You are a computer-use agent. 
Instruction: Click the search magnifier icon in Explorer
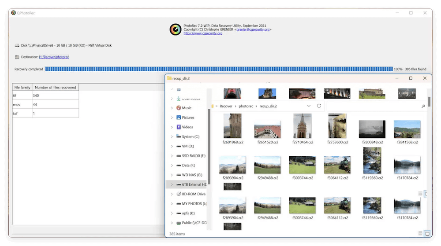point(423,106)
